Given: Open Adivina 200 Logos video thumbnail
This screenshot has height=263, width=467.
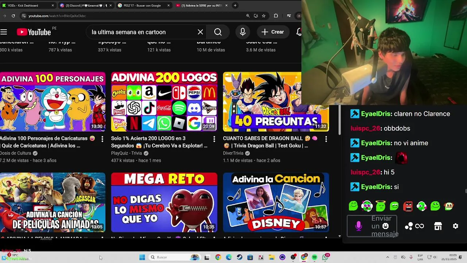Looking at the screenshot, I should click(x=164, y=102).
